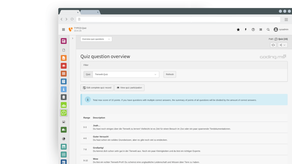Open the help question mark icon
The image size is (292, 164).
253,29
